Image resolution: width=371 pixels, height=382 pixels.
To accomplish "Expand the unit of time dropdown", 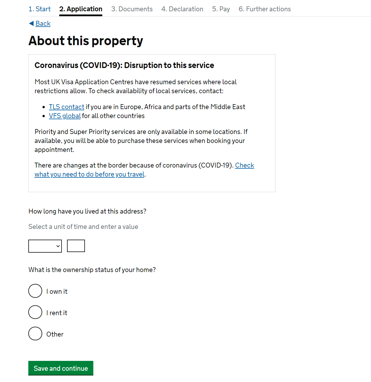I will (45, 246).
